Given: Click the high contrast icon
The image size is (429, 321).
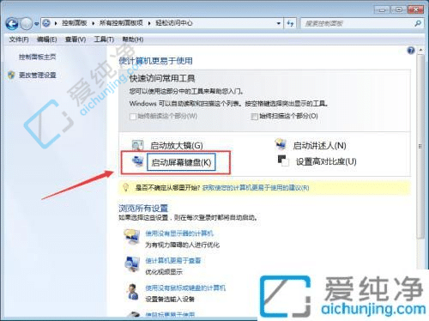Looking at the screenshot, I should [283, 160].
